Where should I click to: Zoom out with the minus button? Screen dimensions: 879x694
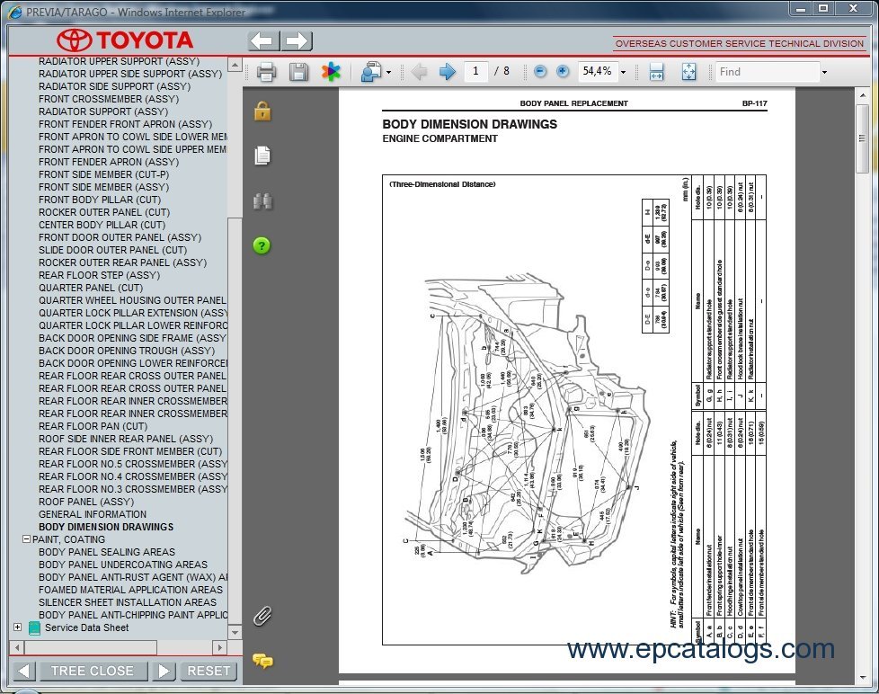click(540, 71)
